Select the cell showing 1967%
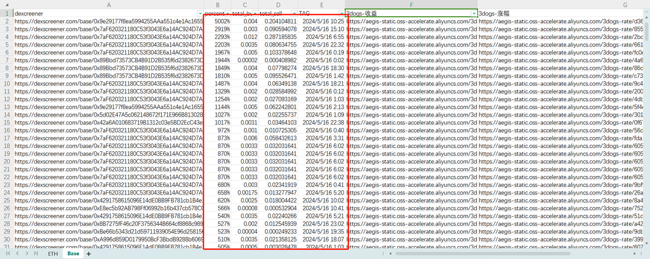This screenshot has height=259, width=650. 218,52
